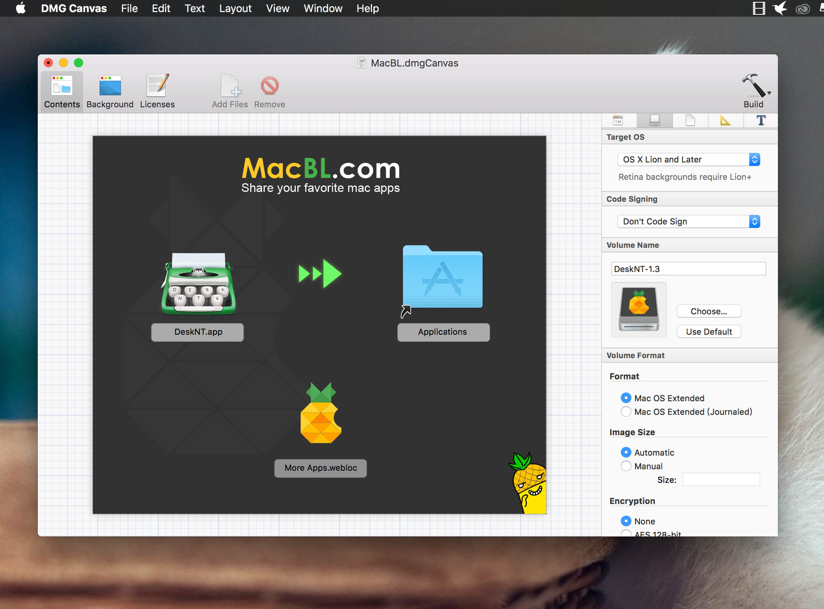Click the green window zoom button
This screenshot has width=824, height=609.
click(x=78, y=63)
